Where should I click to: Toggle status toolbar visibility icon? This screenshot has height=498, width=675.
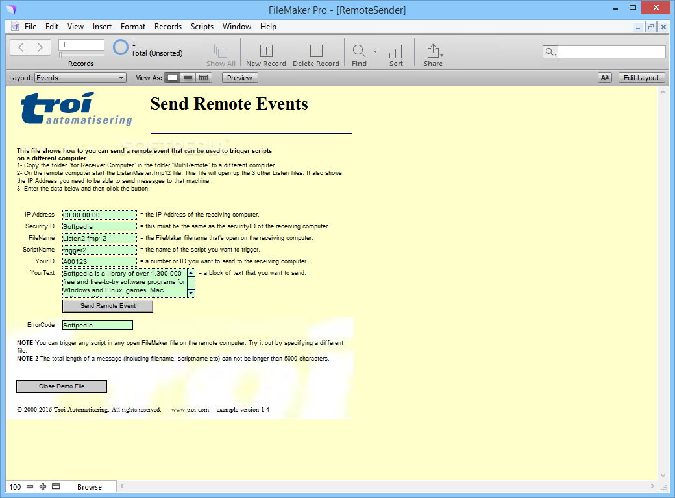pyautogui.click(x=56, y=486)
